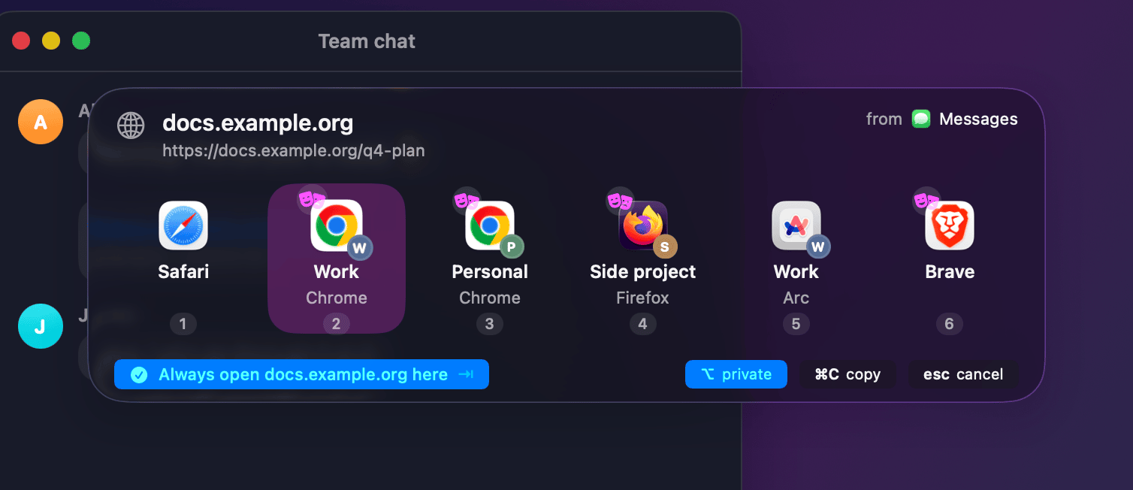The width and height of the screenshot is (1133, 490).
Task: Click the S profile badge on Firefox
Action: pos(665,246)
